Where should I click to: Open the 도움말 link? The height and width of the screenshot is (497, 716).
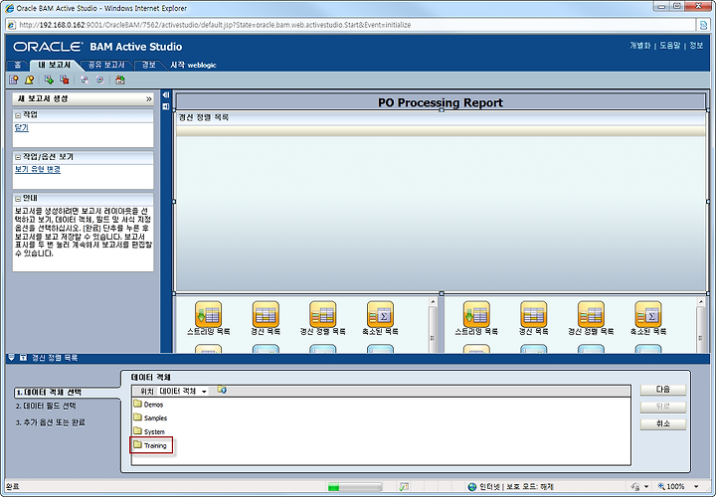670,45
